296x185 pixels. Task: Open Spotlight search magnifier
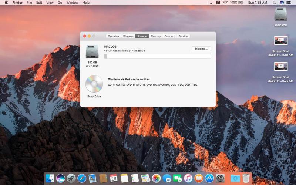coord(274,3)
